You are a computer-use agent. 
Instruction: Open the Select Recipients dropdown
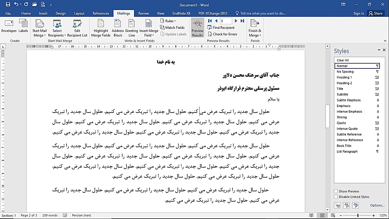(57, 27)
